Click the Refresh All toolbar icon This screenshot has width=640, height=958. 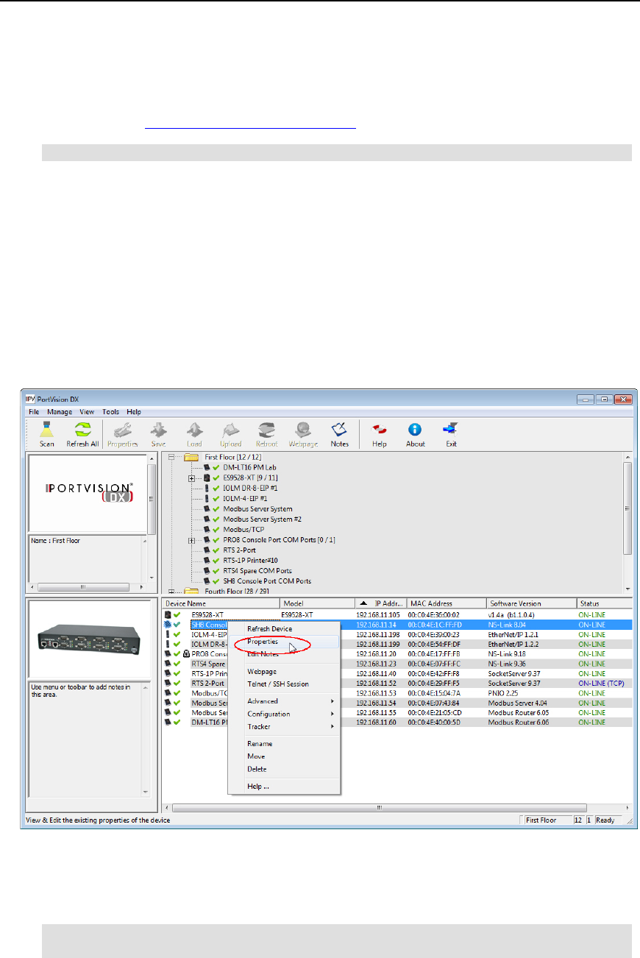83,430
